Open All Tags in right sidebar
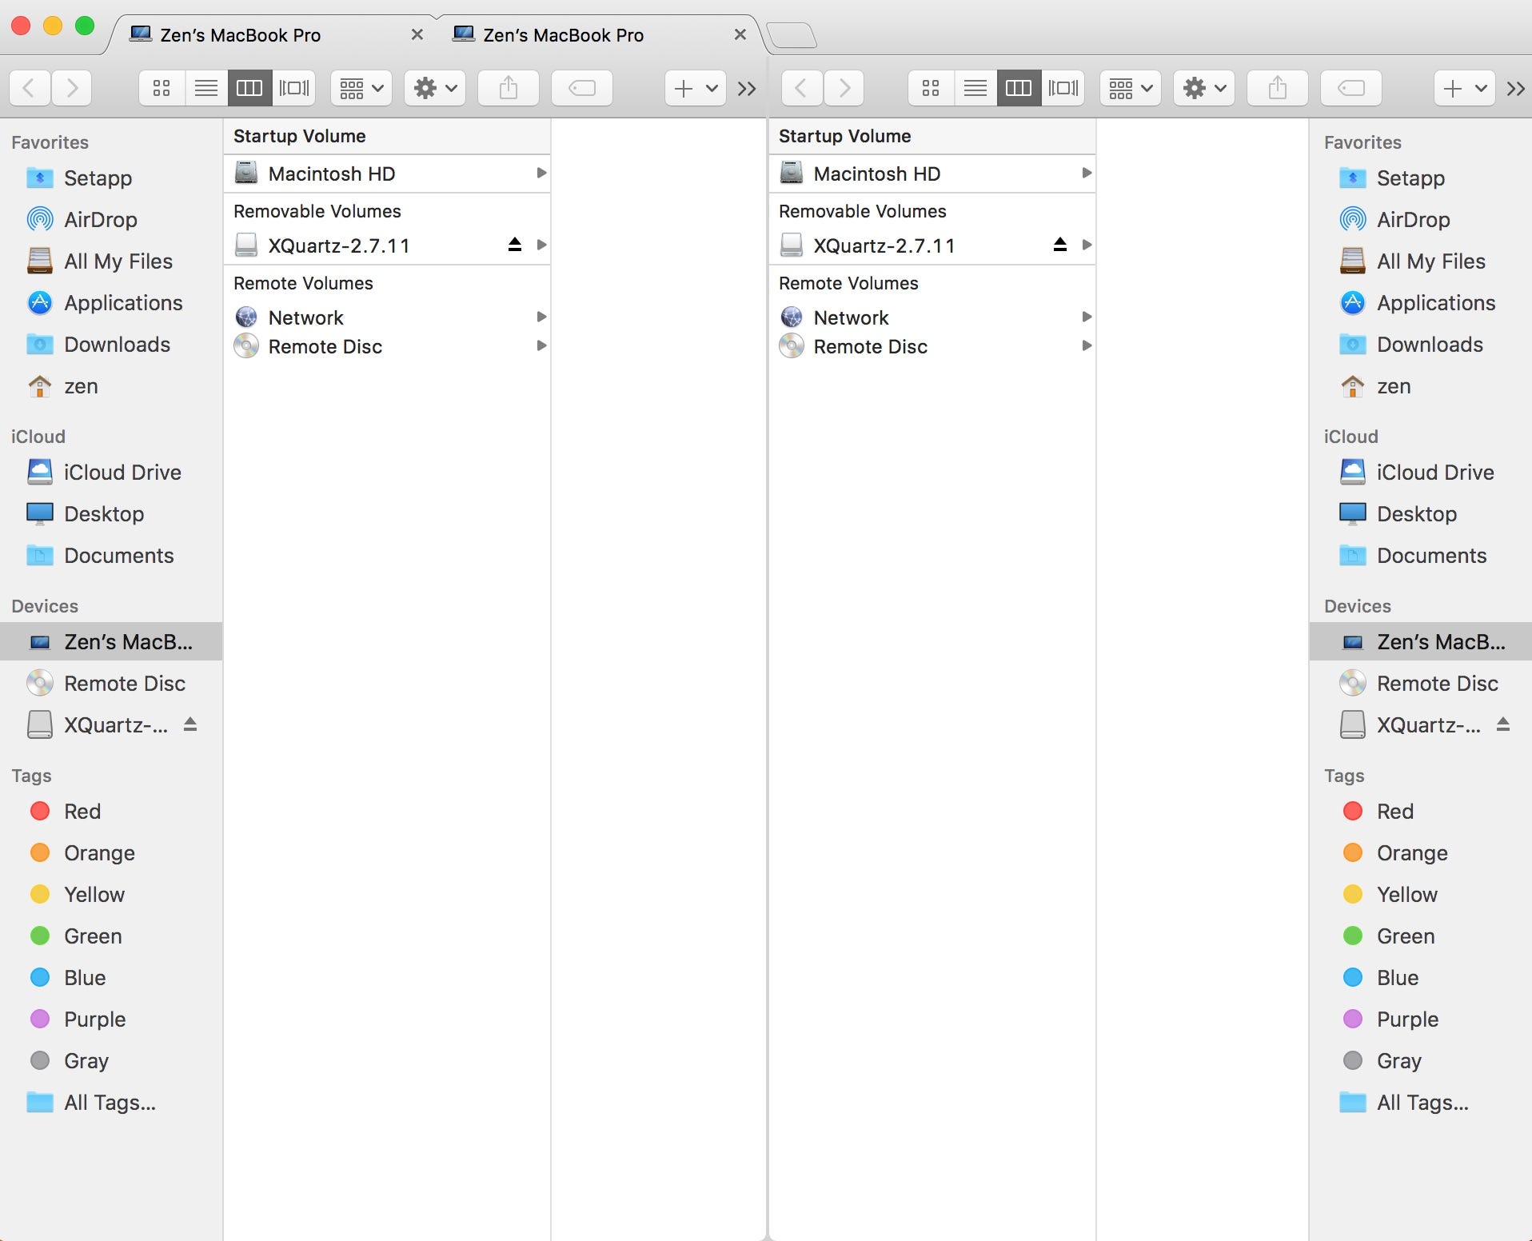This screenshot has width=1532, height=1241. [1420, 1102]
